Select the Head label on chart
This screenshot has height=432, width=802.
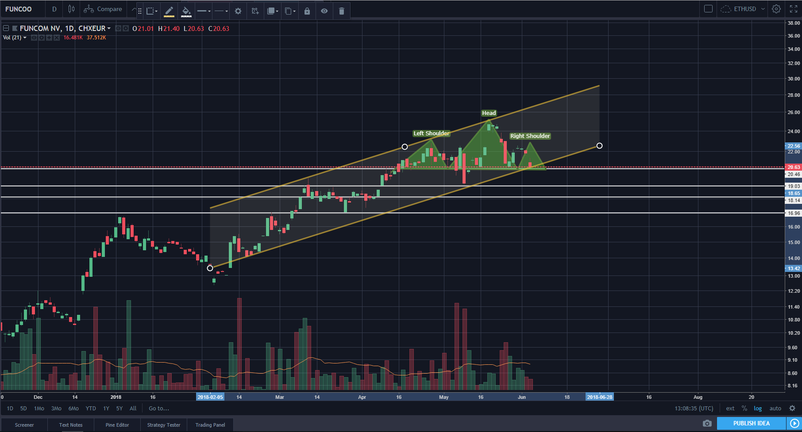489,113
